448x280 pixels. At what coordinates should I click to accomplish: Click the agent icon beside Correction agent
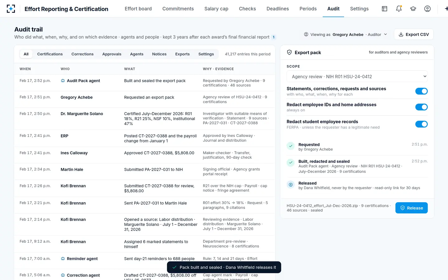point(63,275)
